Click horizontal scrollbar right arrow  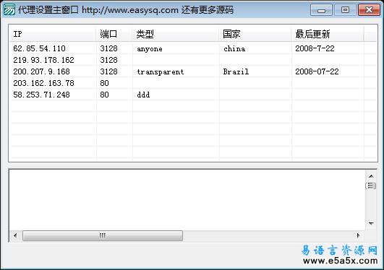click(358, 235)
